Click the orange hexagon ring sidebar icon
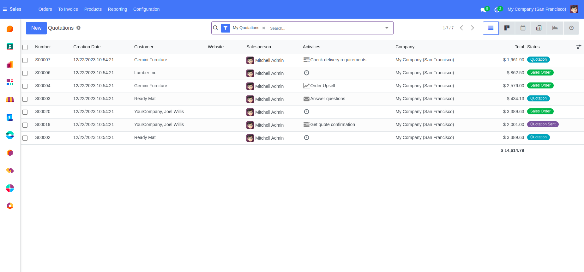 click(10, 206)
